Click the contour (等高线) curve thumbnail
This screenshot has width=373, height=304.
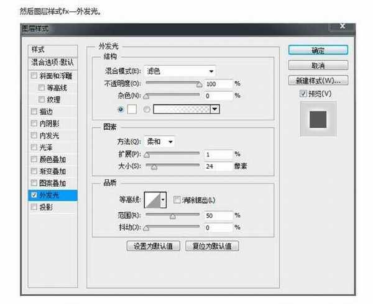tap(152, 199)
